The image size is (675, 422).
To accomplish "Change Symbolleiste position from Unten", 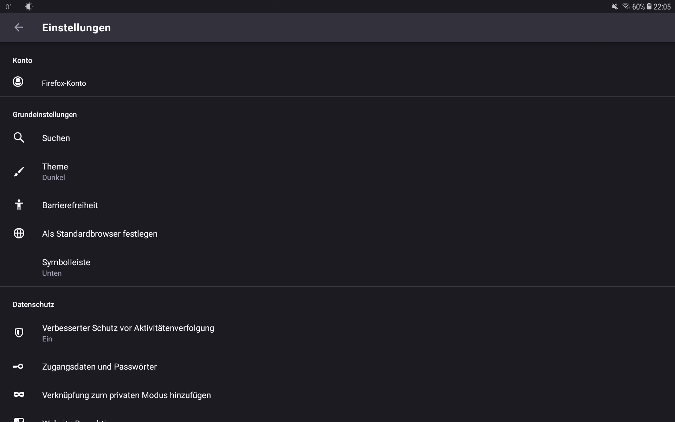I will [x=66, y=267].
